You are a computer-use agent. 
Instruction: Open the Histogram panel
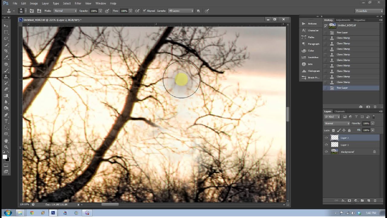click(x=311, y=71)
